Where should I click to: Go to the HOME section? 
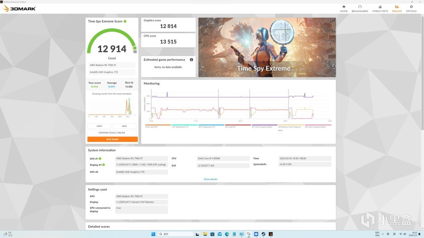click(344, 9)
